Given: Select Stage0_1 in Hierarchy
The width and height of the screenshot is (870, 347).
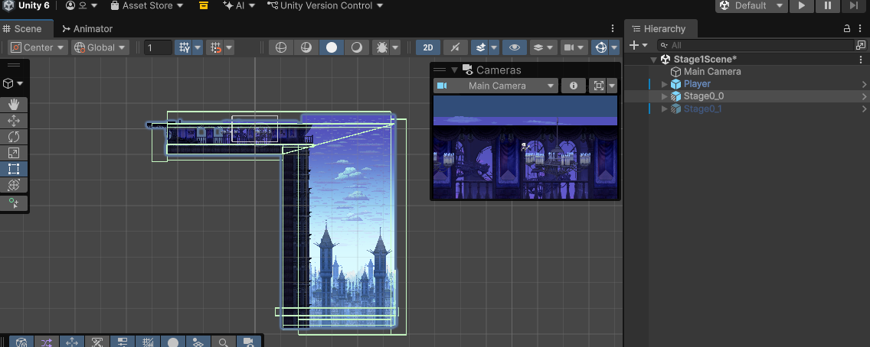Looking at the screenshot, I should (x=702, y=109).
